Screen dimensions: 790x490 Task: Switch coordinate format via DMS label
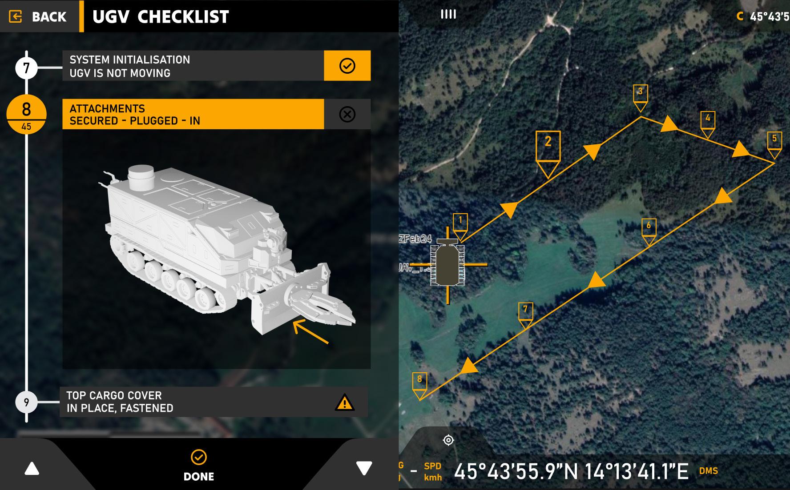click(709, 470)
